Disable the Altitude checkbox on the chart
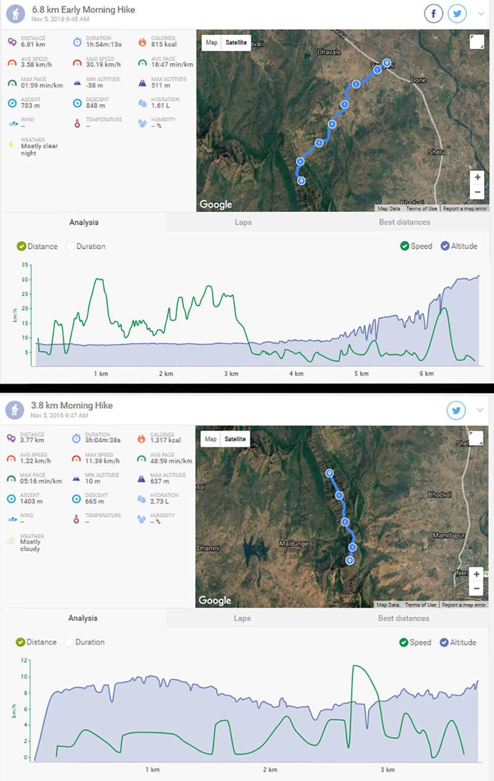 (444, 246)
